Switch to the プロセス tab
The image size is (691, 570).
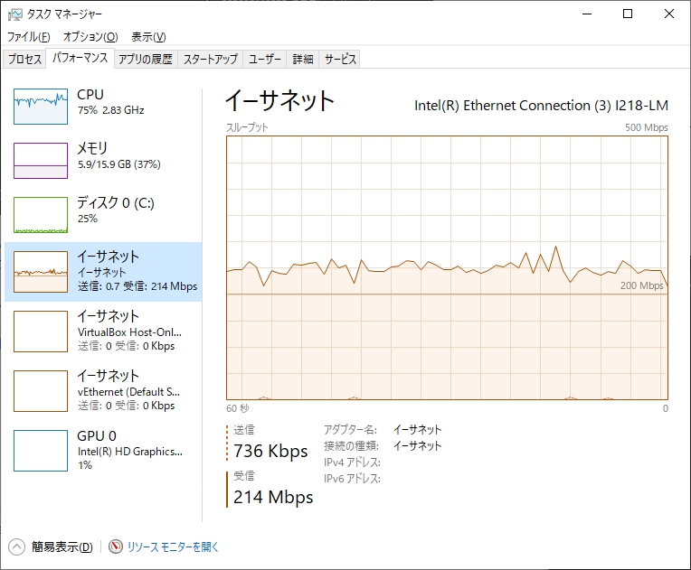(24, 60)
